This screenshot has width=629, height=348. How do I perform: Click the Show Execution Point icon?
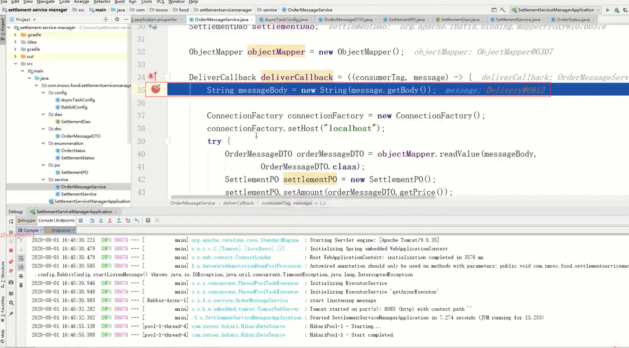pyautogui.click(x=81, y=221)
